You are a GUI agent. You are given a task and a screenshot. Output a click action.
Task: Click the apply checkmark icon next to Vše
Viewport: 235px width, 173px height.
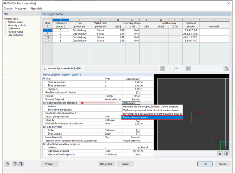[x=188, y=69]
